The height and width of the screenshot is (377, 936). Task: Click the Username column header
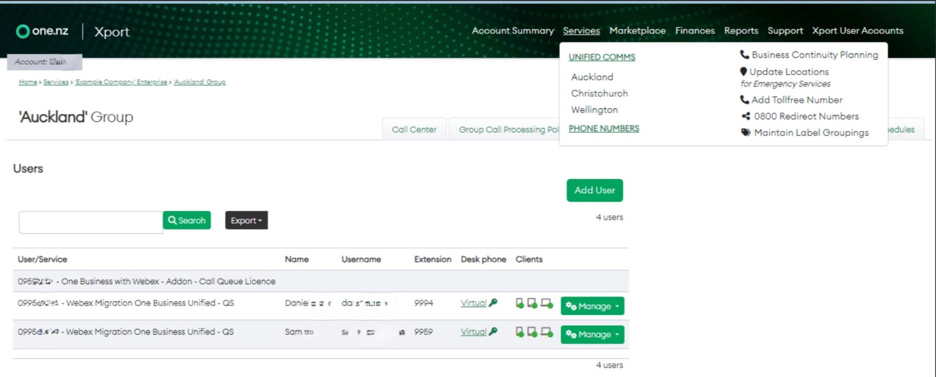pyautogui.click(x=361, y=259)
